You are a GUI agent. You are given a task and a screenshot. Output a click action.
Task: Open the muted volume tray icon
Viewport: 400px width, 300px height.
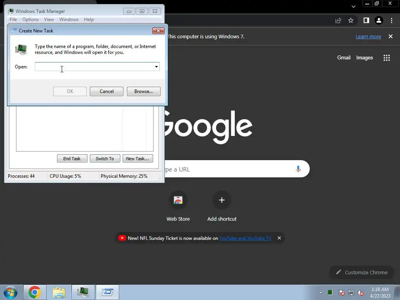tap(361, 293)
